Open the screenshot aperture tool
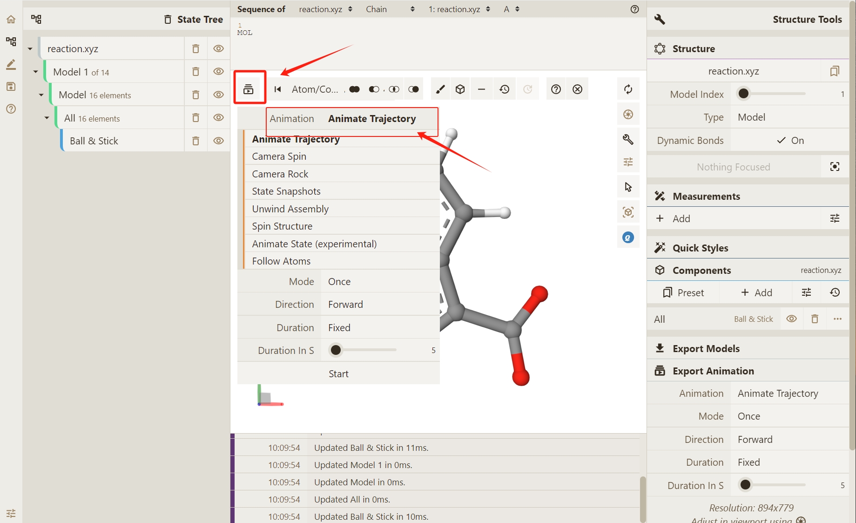The height and width of the screenshot is (523, 856). click(628, 115)
